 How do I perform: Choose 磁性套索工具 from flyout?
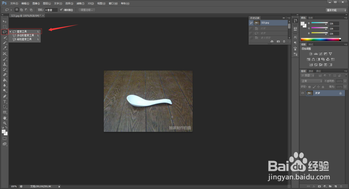tap(25, 39)
